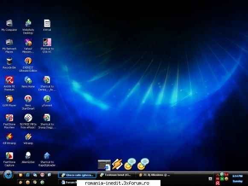Open FastStone Capture

click(9, 159)
